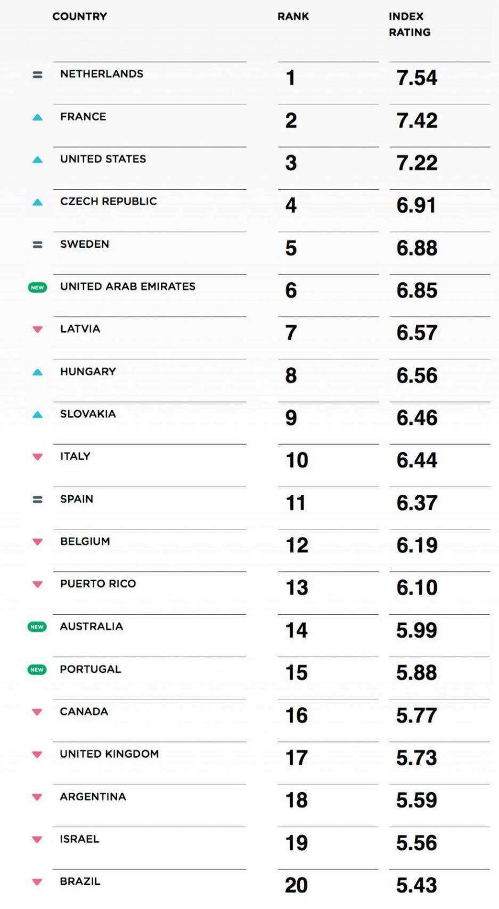Click the NEW badge next to Australia
The width and height of the screenshot is (499, 909).
pyautogui.click(x=37, y=627)
